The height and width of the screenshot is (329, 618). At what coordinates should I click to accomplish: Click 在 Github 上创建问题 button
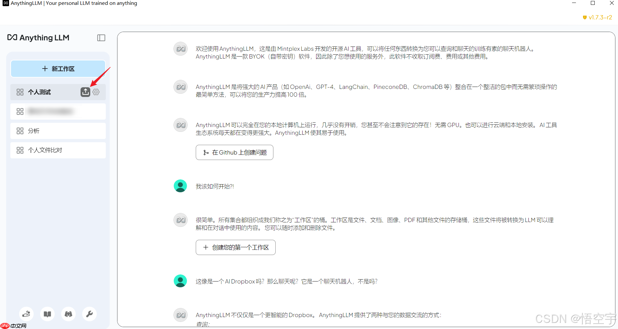click(x=234, y=153)
